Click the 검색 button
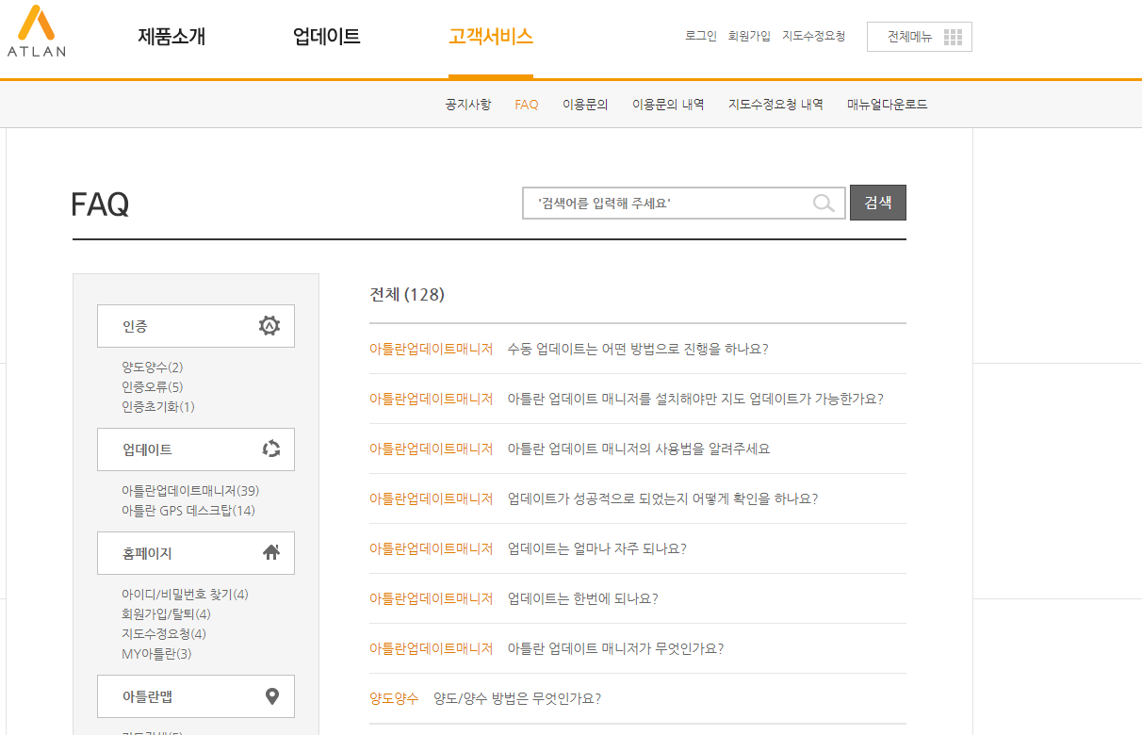 (878, 203)
